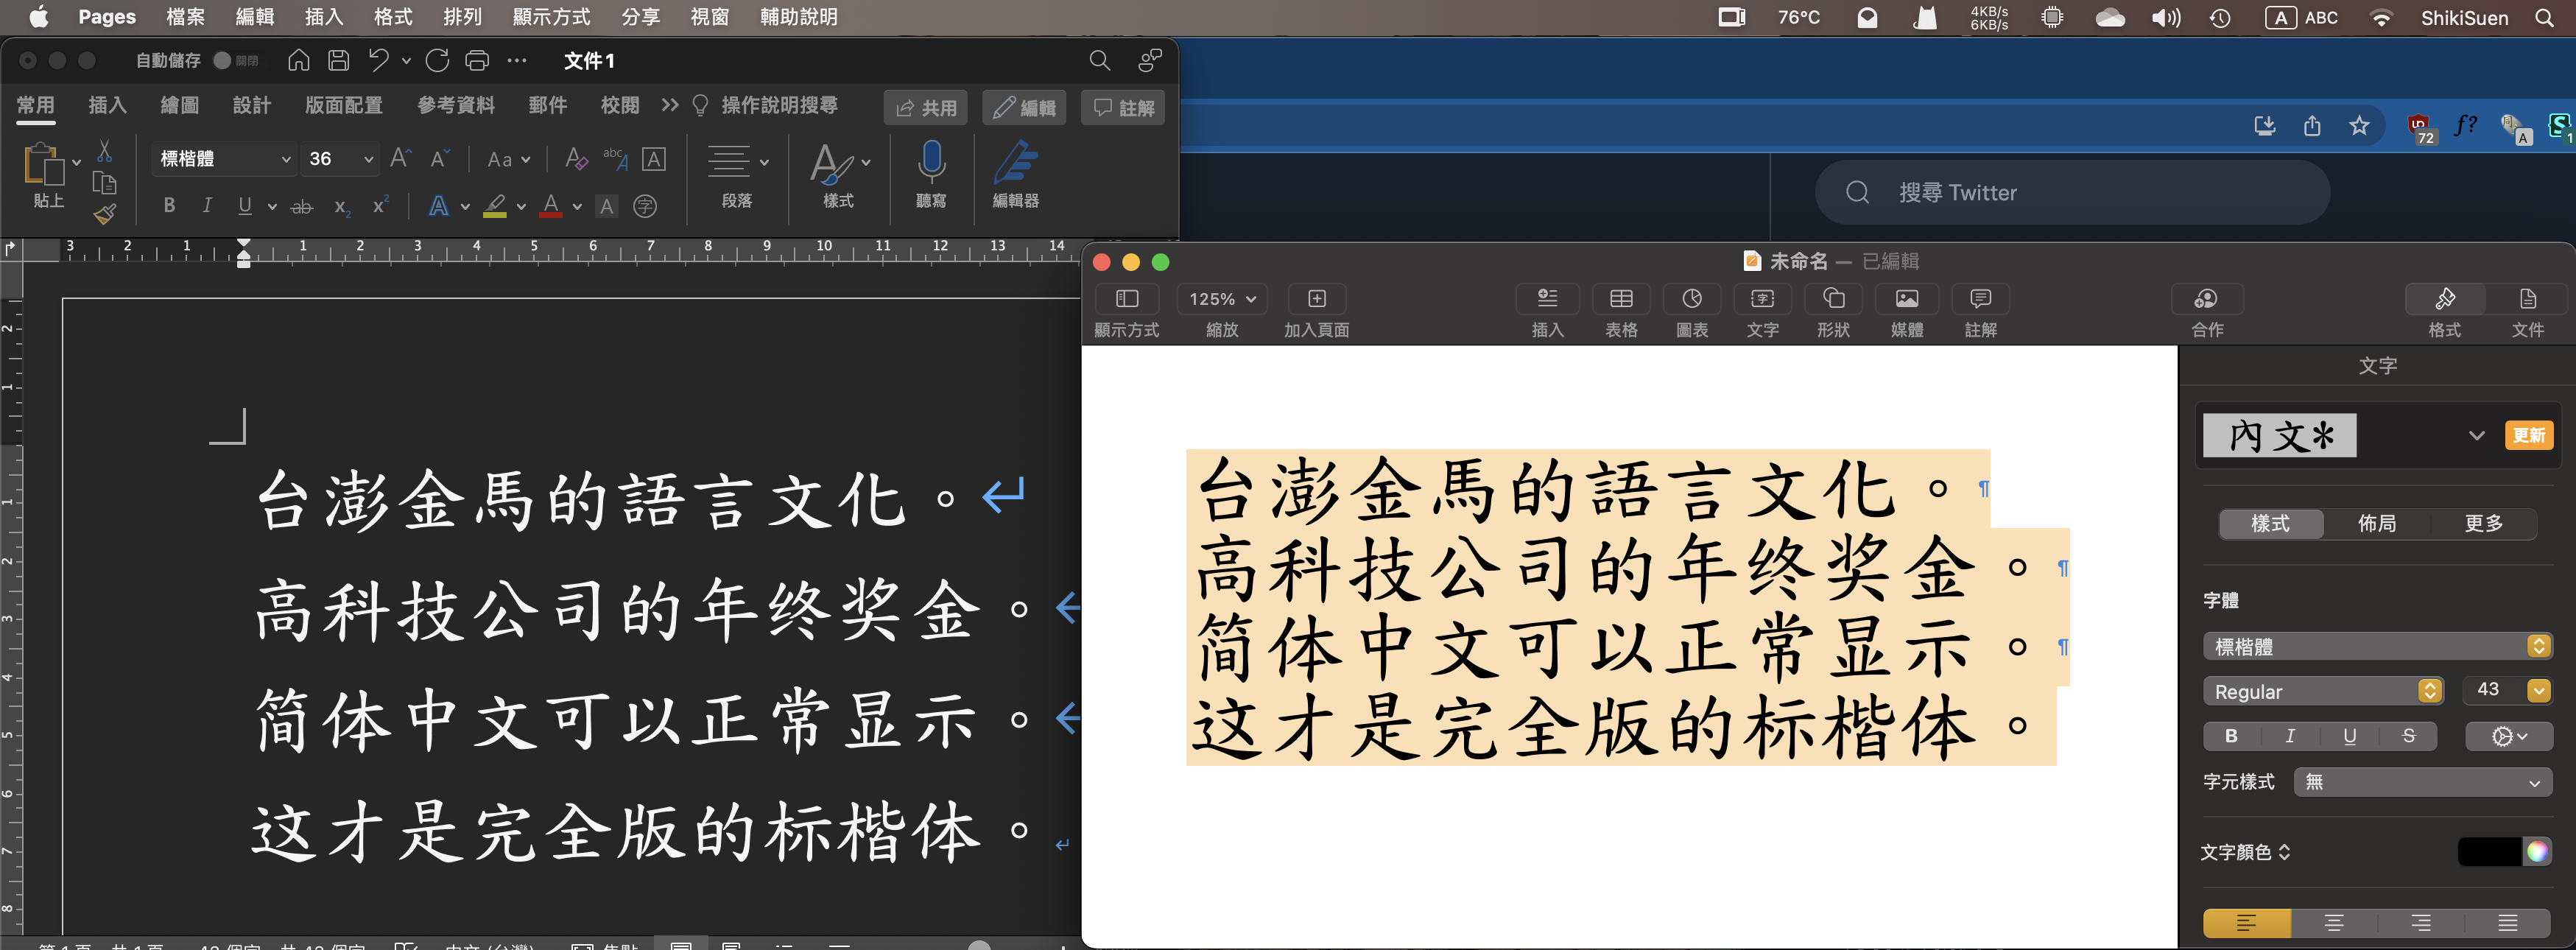Open the Media (媒體) browser in Pages
The height and width of the screenshot is (950, 2576).
[1907, 299]
